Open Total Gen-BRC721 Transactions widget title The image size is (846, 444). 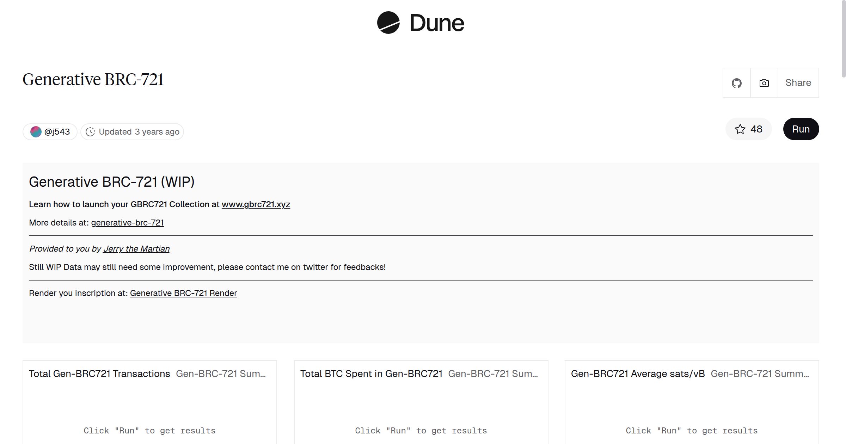point(99,374)
